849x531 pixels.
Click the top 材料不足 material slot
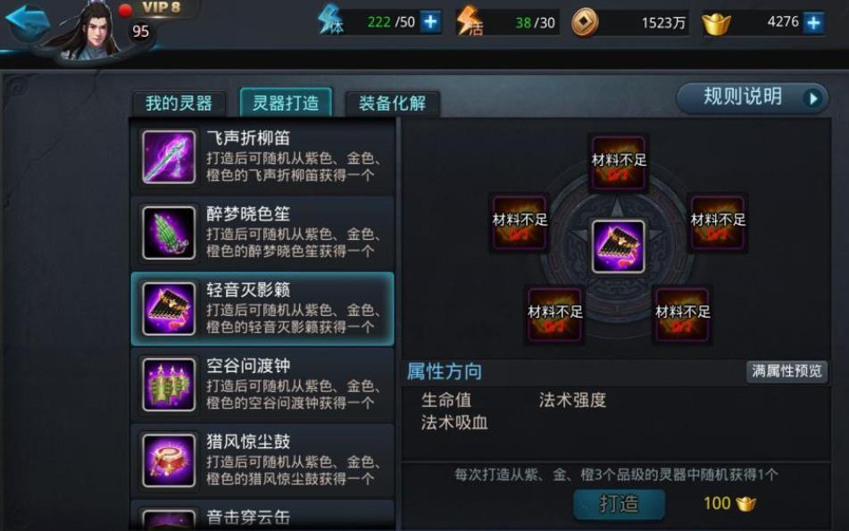(618, 164)
